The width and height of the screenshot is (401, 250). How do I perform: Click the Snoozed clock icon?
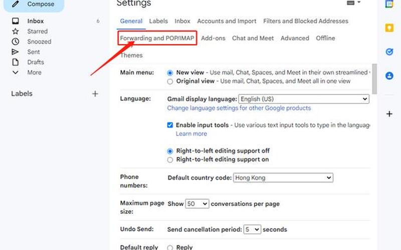click(16, 41)
